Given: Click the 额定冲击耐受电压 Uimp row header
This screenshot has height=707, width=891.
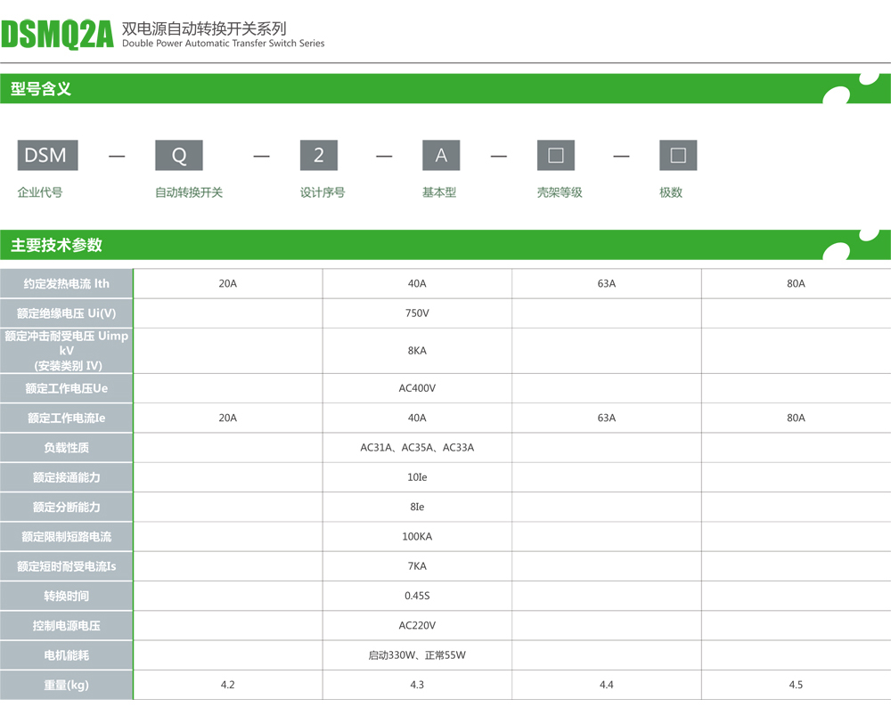Looking at the screenshot, I should pyautogui.click(x=67, y=350).
